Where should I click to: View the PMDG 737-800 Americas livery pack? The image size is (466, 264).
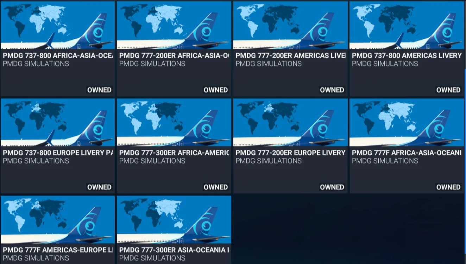[407, 25]
